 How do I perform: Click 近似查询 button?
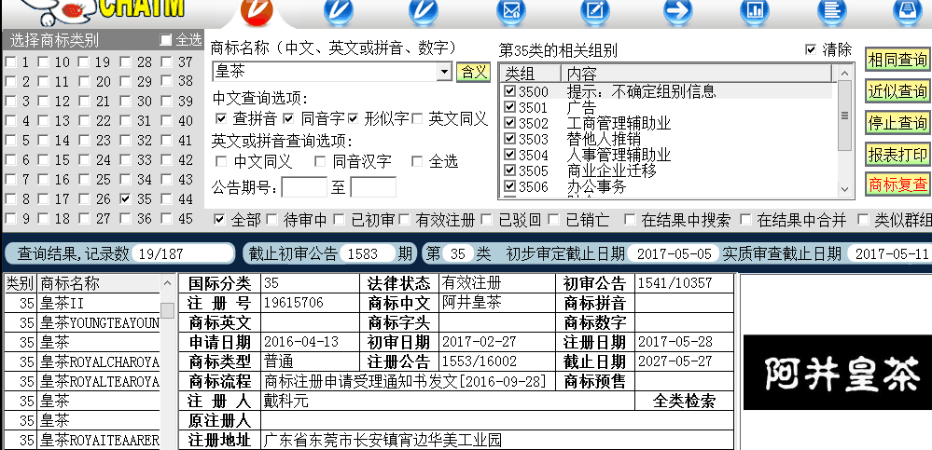point(897,90)
